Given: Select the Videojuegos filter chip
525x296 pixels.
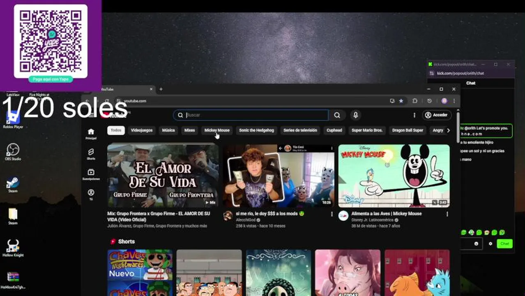Looking at the screenshot, I should click(142, 130).
